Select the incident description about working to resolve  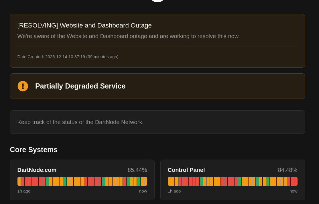128,36
